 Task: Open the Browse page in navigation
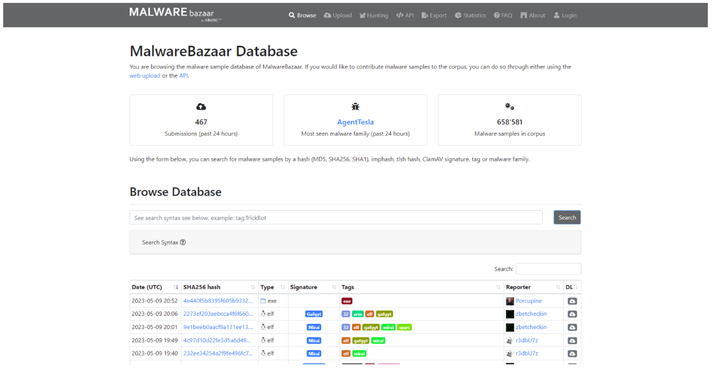click(302, 15)
